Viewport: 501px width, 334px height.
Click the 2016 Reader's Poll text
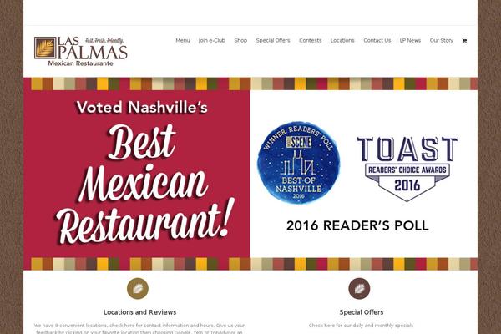357,225
